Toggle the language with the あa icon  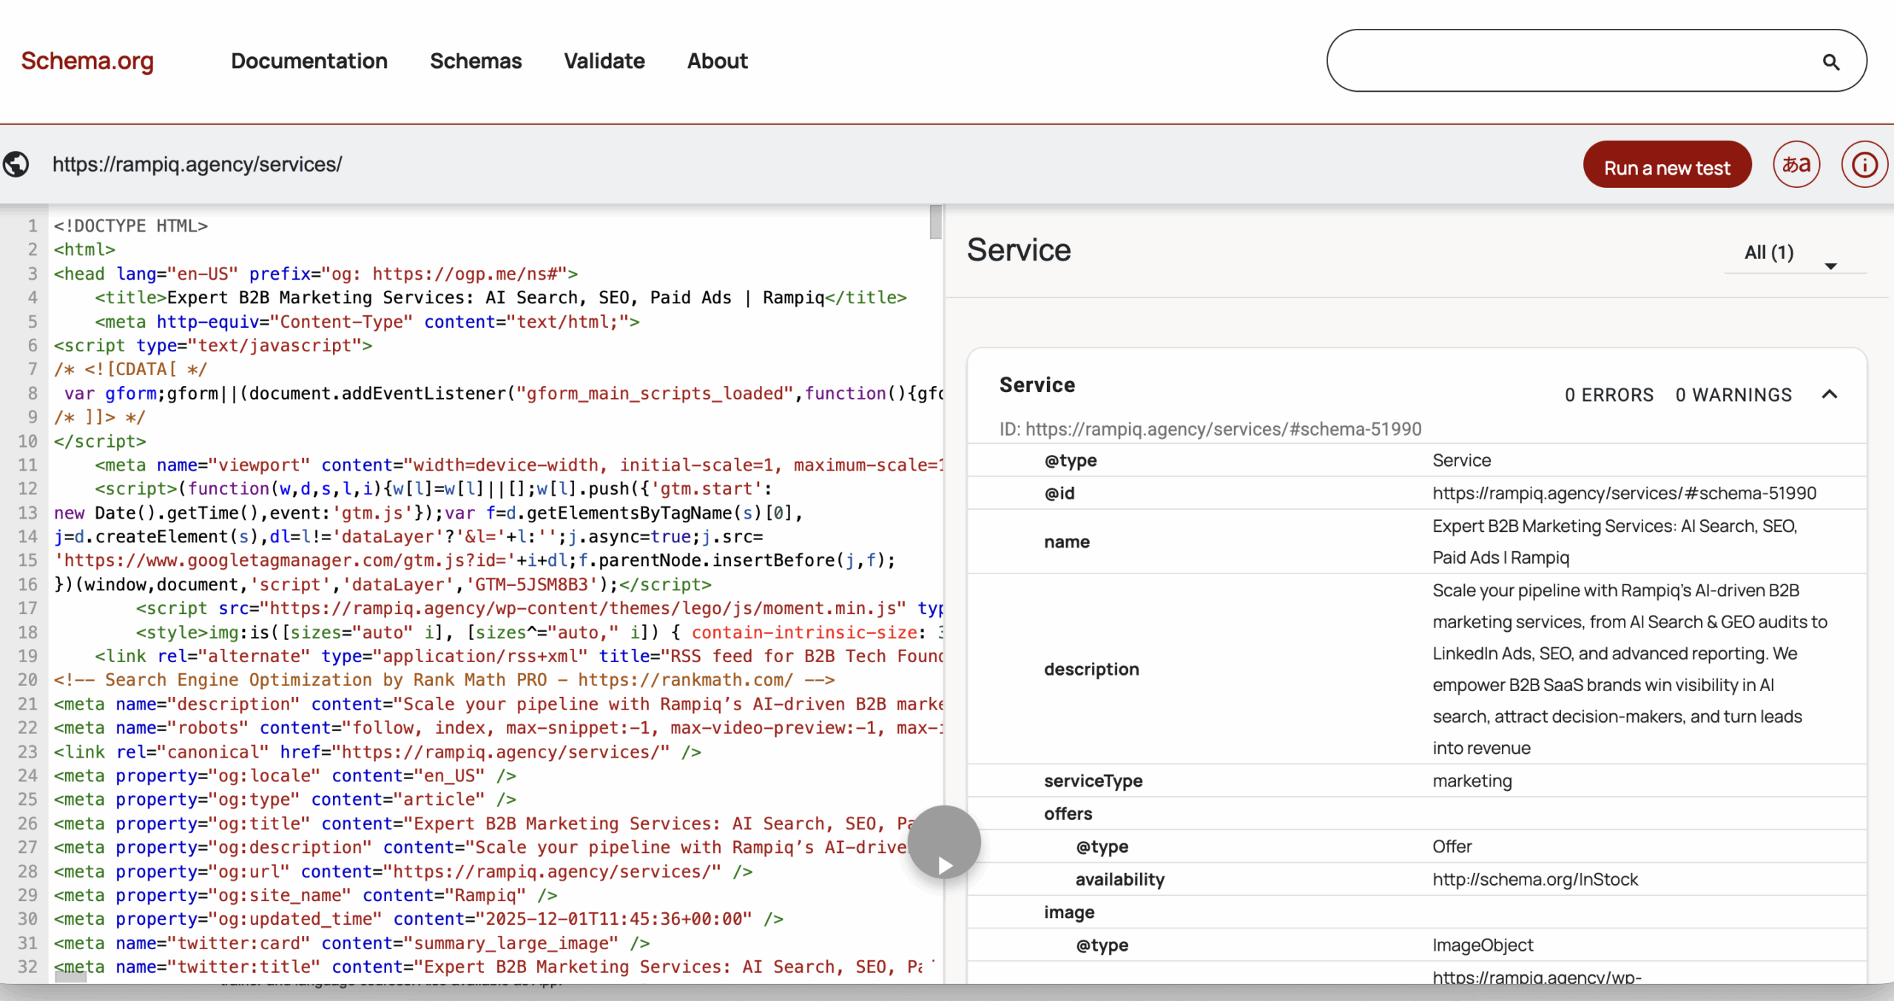coord(1796,164)
